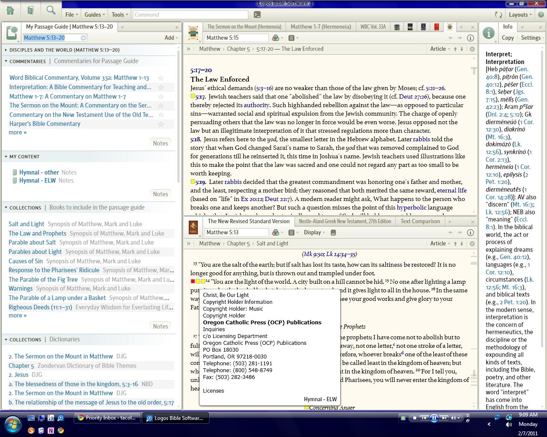Collapse the Collections Dictionaries section
Viewport: 547px width, 437px height.
(6, 340)
